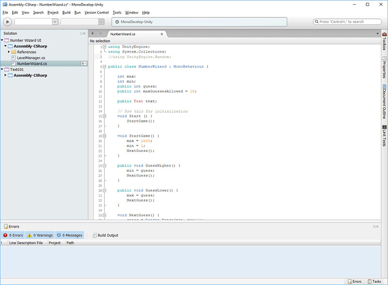The height and width of the screenshot is (285, 388).
Task: Expand the References folder node
Action: pyautogui.click(x=9, y=52)
